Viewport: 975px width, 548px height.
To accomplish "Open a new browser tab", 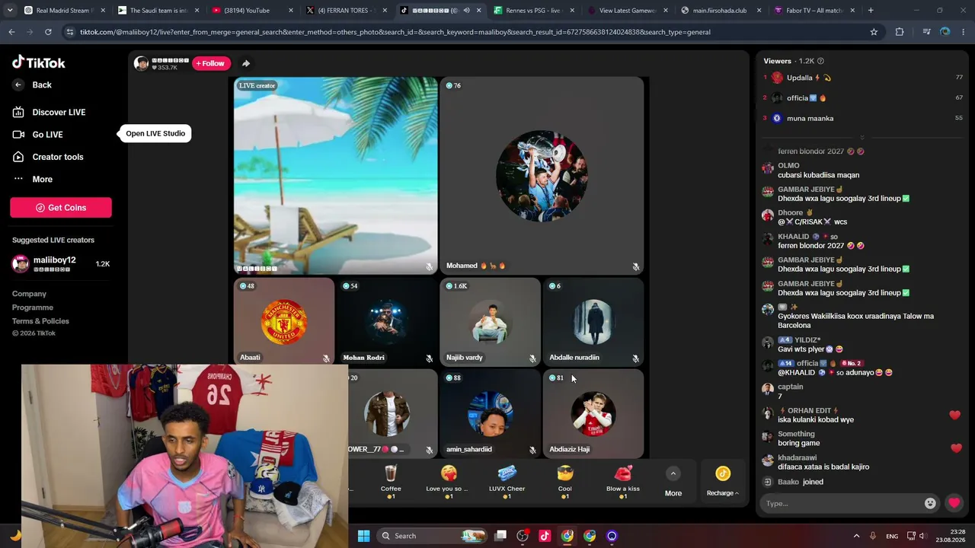I will (x=871, y=11).
